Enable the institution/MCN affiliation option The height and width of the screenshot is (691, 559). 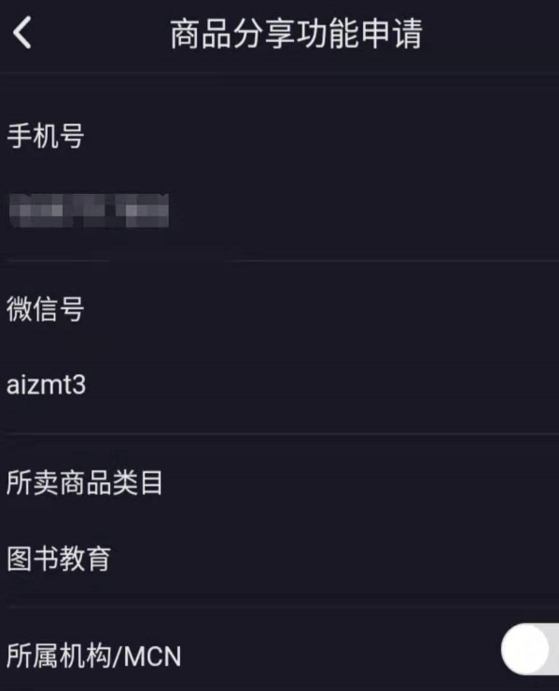pyautogui.click(x=530, y=649)
